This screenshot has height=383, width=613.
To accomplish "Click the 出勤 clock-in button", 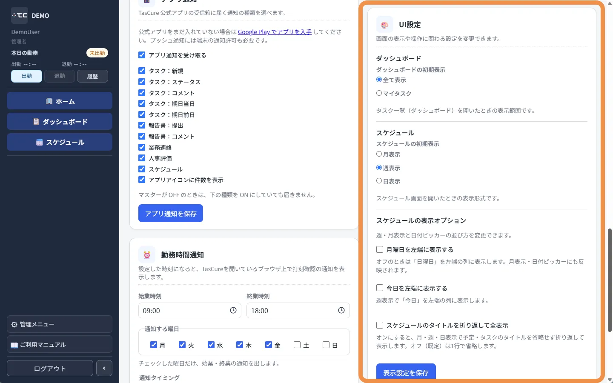I will click(27, 76).
